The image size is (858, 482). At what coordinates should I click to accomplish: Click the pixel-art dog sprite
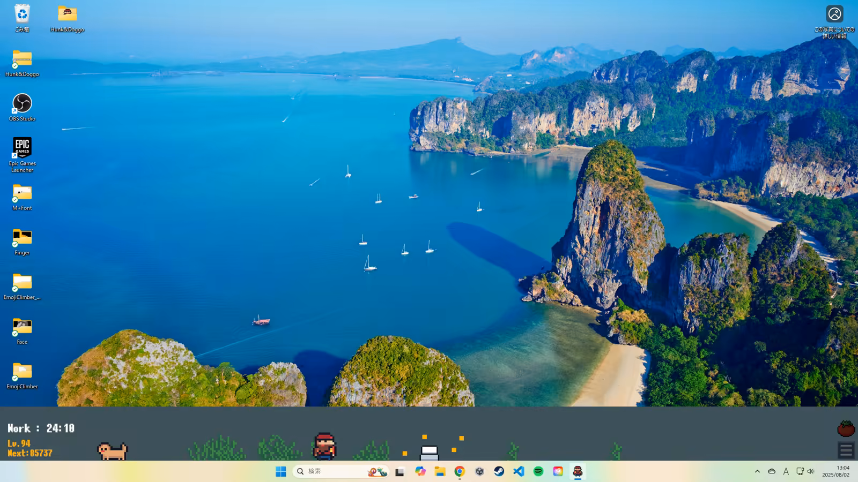pyautogui.click(x=113, y=451)
